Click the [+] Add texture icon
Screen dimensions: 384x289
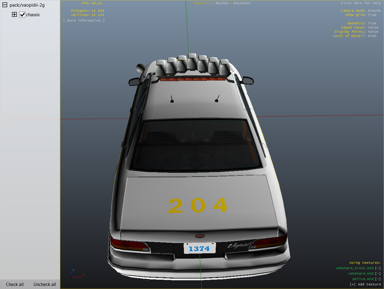click(x=352, y=284)
